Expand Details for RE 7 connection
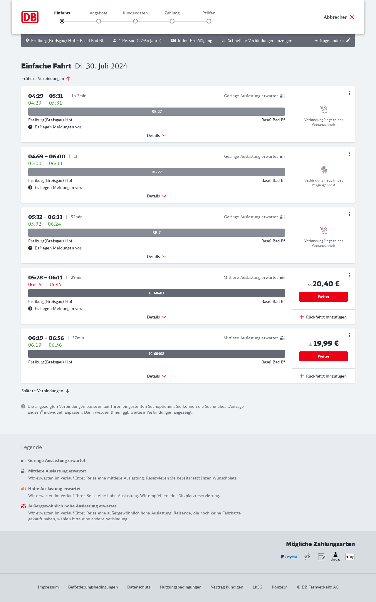The height and width of the screenshot is (602, 376). (x=157, y=256)
